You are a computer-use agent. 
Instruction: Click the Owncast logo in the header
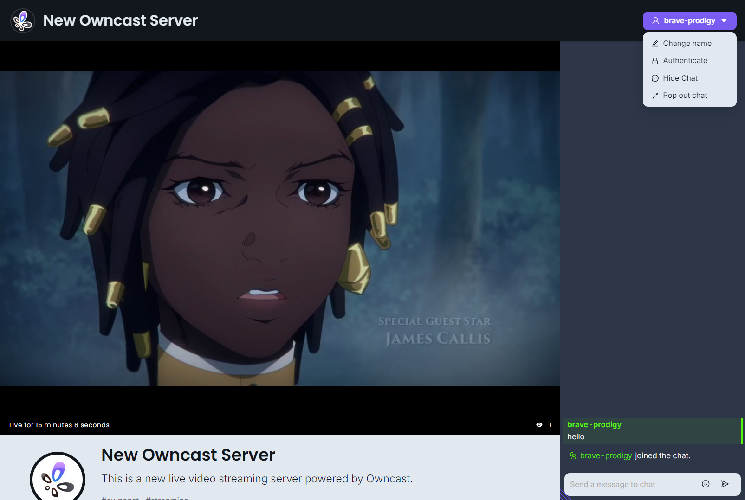click(23, 21)
